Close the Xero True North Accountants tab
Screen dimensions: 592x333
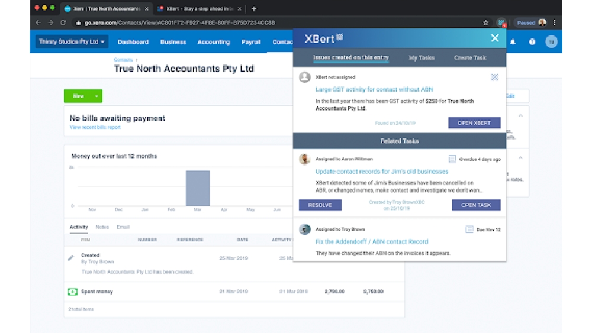146,9
